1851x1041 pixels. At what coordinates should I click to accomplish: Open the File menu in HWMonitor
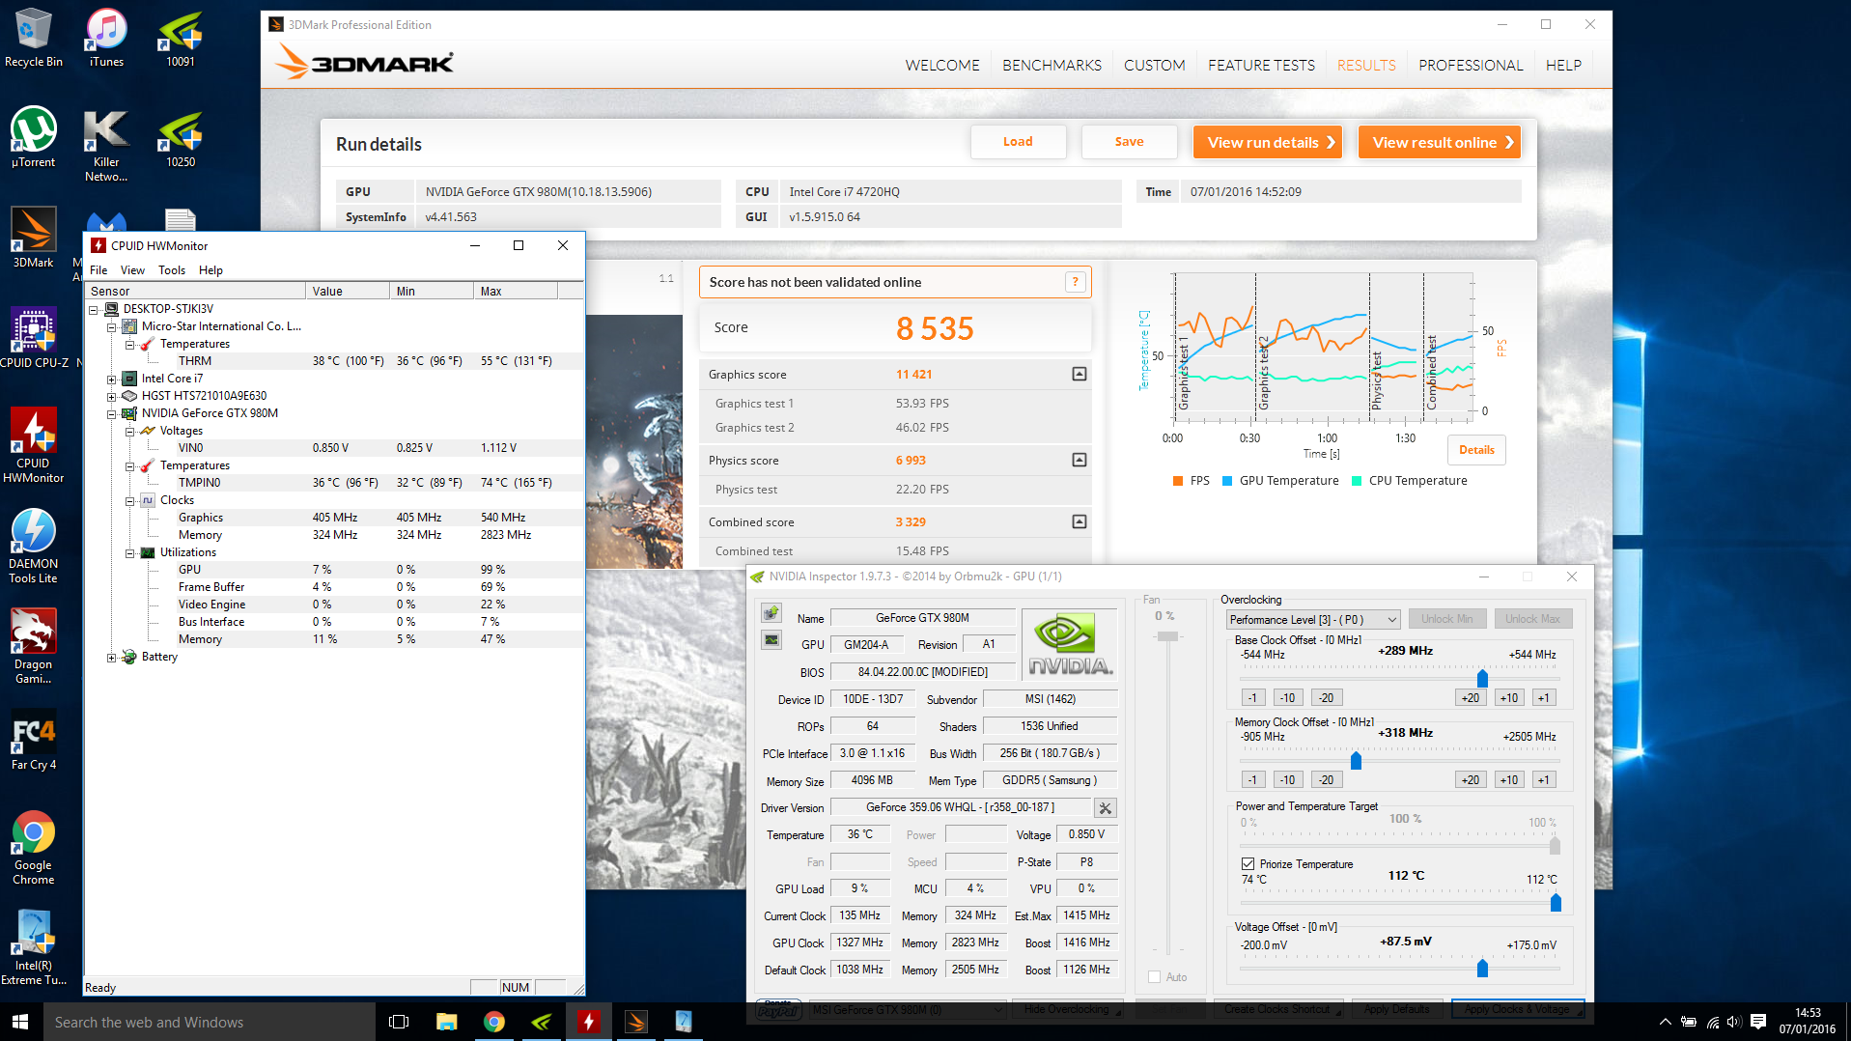pyautogui.click(x=98, y=270)
